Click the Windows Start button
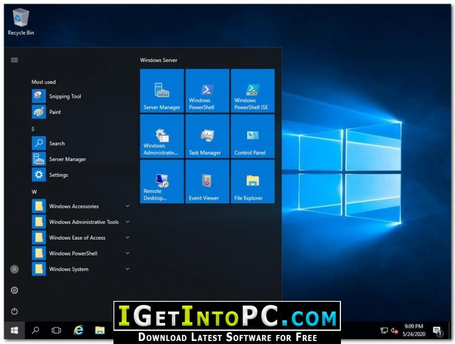455x344 pixels. click(x=14, y=331)
